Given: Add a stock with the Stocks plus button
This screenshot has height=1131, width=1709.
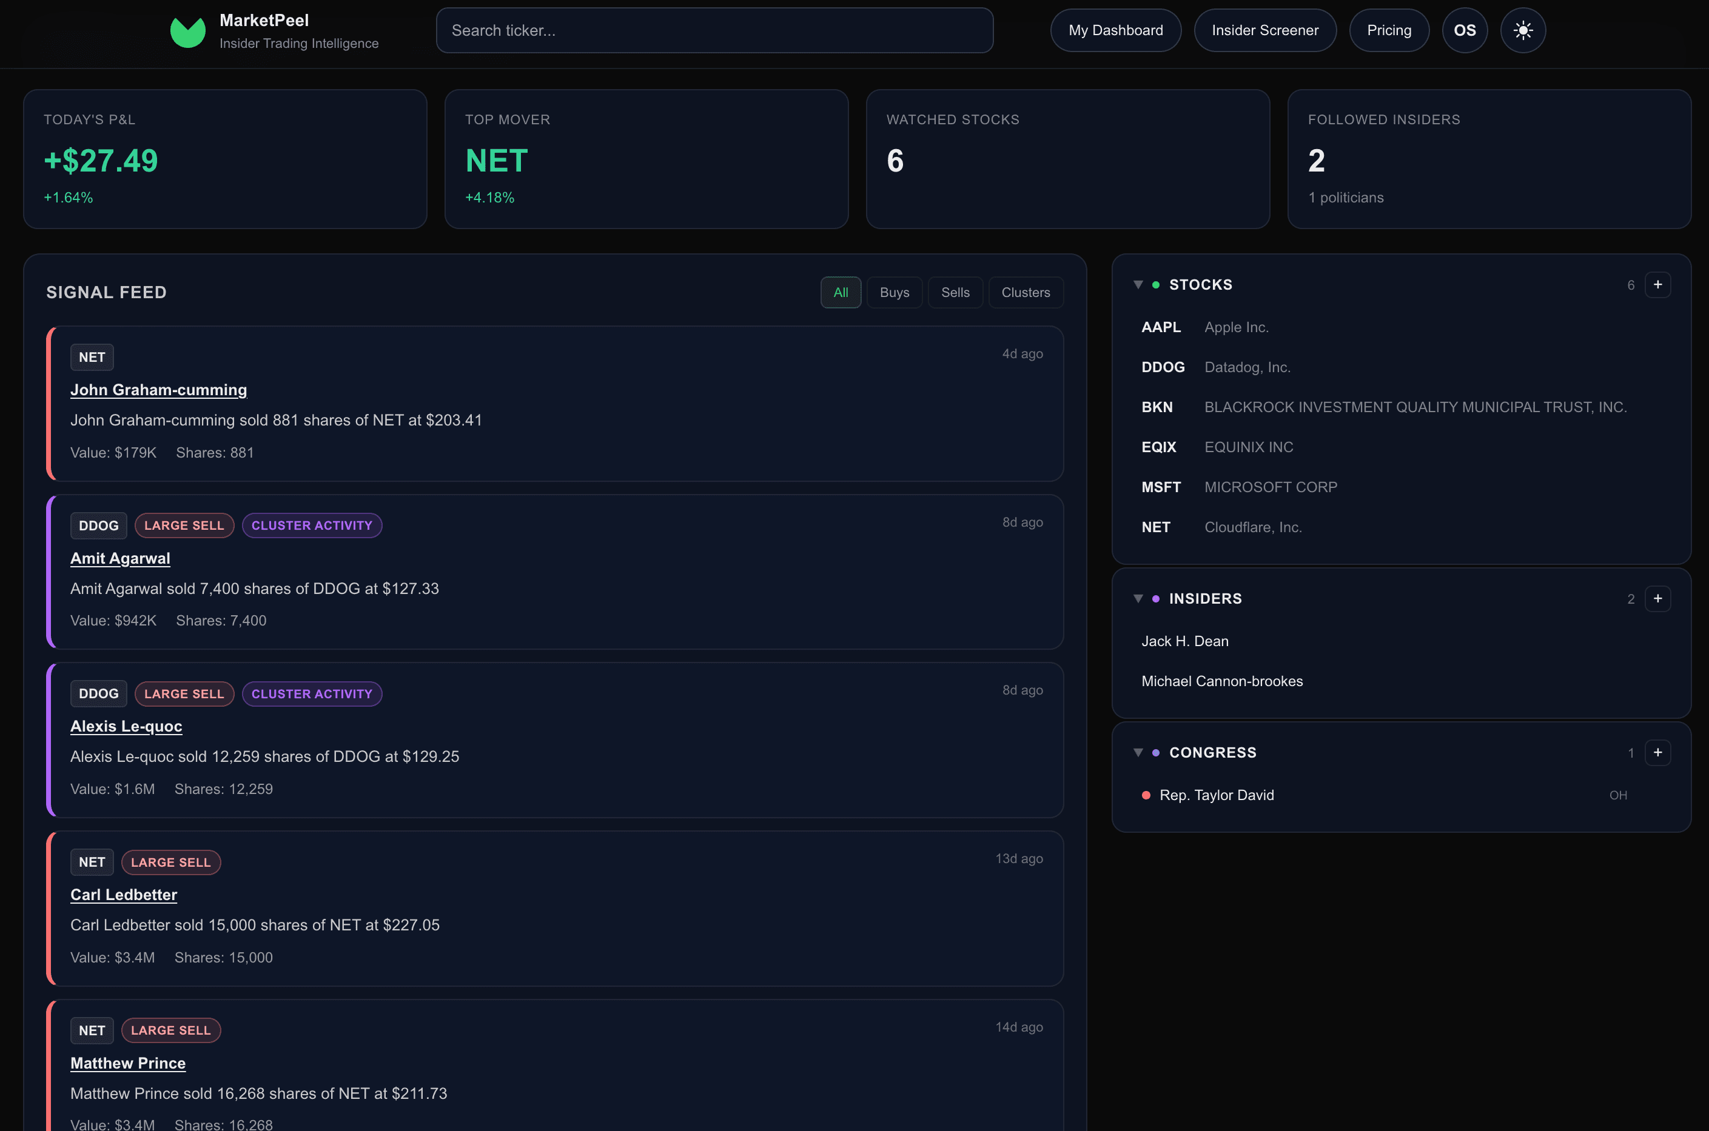Looking at the screenshot, I should point(1658,285).
